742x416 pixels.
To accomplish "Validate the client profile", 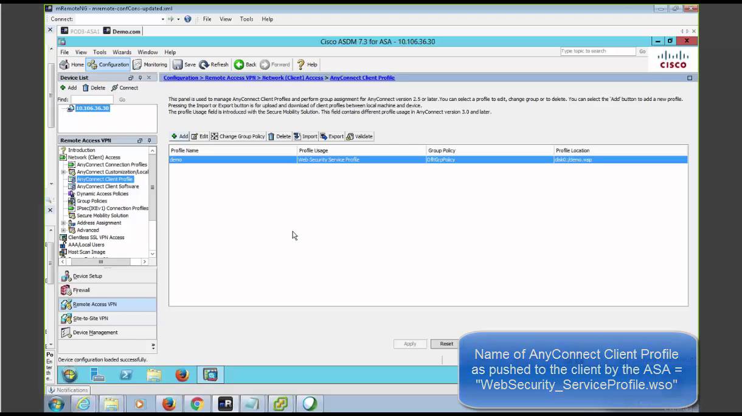I will coord(359,136).
